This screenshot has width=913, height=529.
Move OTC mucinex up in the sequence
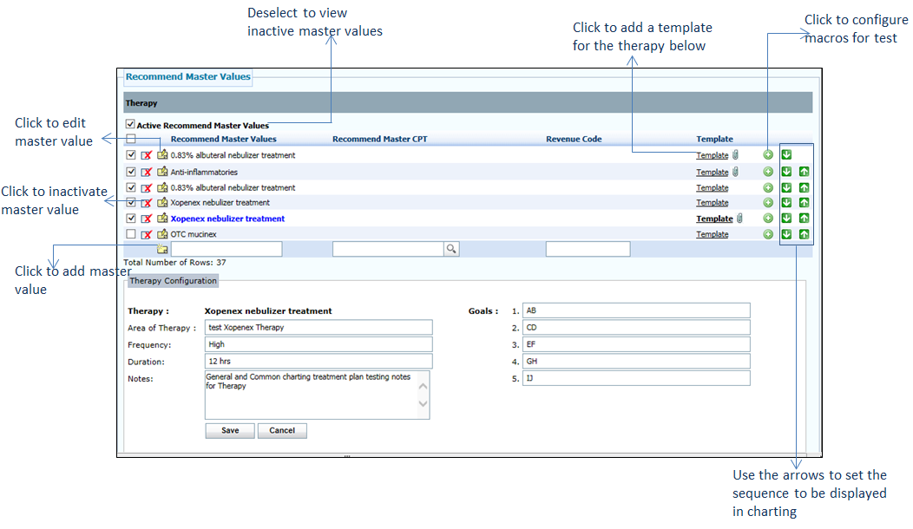point(805,234)
